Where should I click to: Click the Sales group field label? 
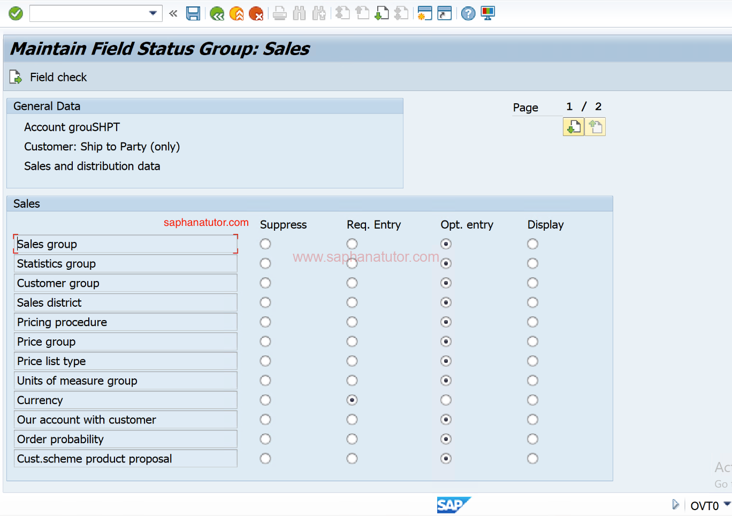coord(126,244)
